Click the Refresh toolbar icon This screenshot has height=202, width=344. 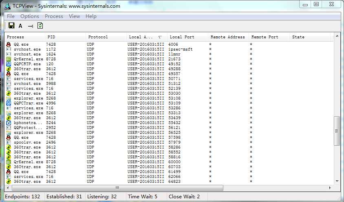[40, 26]
